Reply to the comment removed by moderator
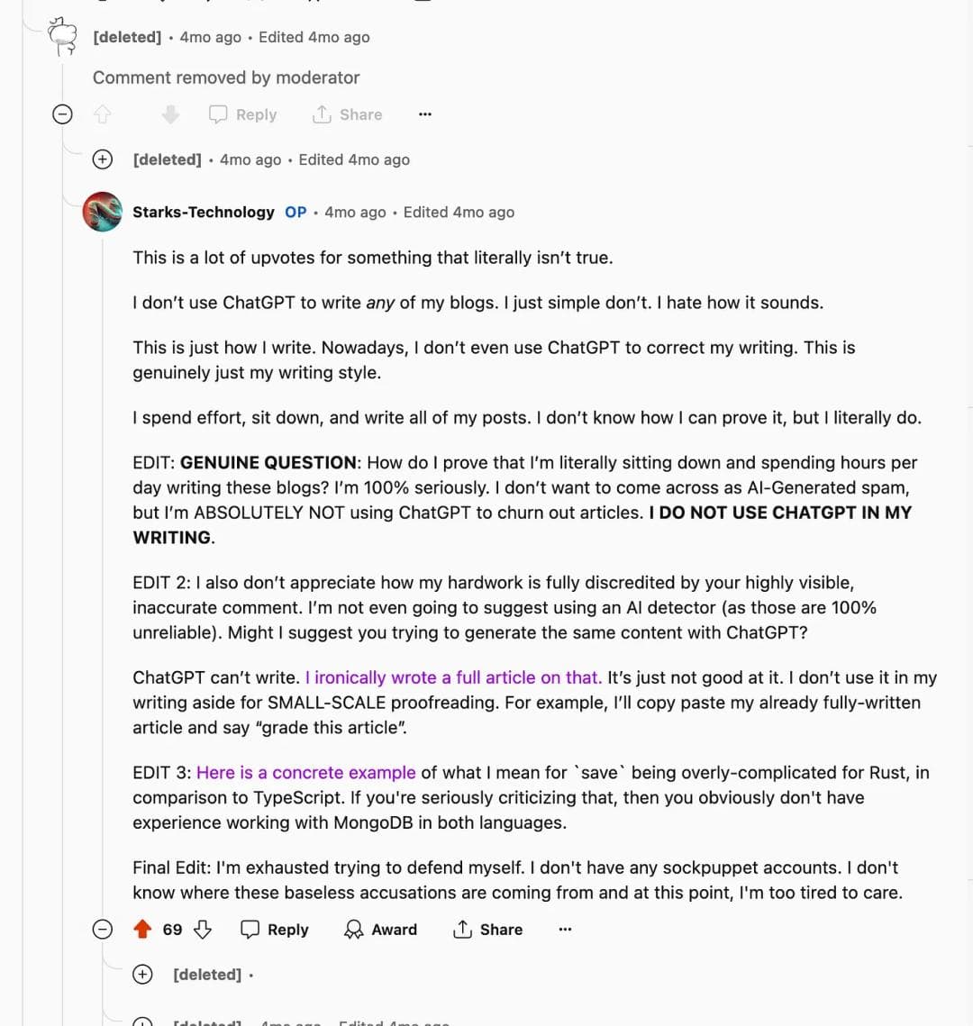The height and width of the screenshot is (1026, 973). [x=243, y=114]
